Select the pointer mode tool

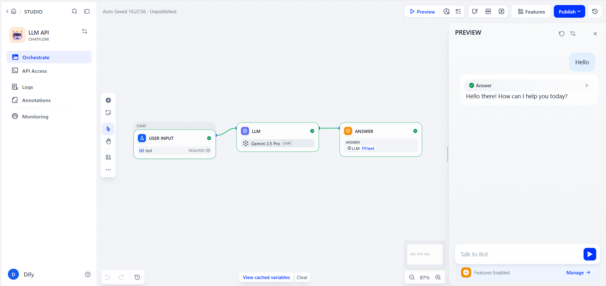[108, 129]
